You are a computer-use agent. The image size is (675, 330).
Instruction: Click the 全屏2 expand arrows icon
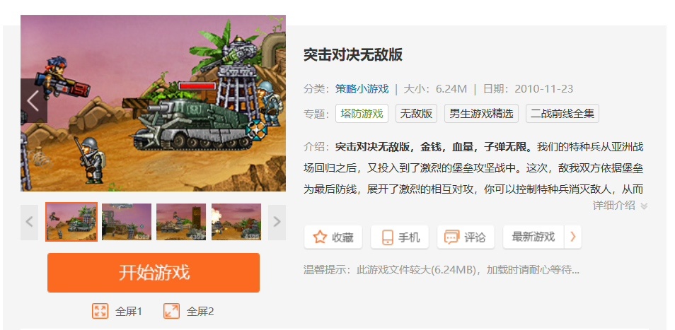coord(171,311)
